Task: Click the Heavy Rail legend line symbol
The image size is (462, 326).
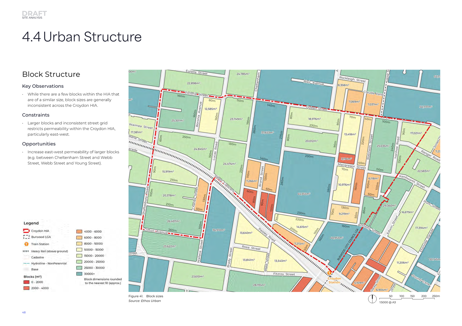Action: (26, 251)
